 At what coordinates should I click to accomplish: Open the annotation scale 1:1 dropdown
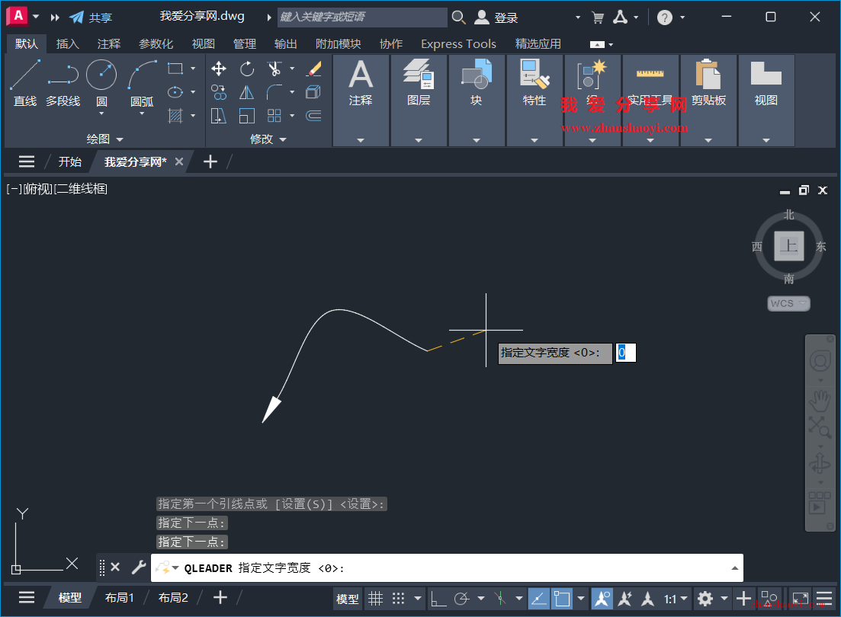(676, 599)
